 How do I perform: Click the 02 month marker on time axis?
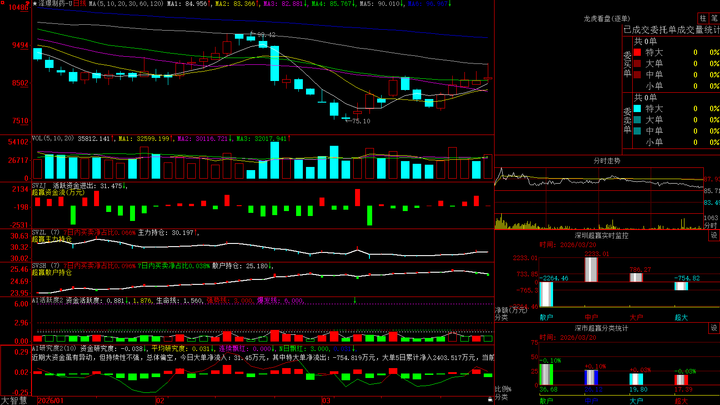click(160, 400)
